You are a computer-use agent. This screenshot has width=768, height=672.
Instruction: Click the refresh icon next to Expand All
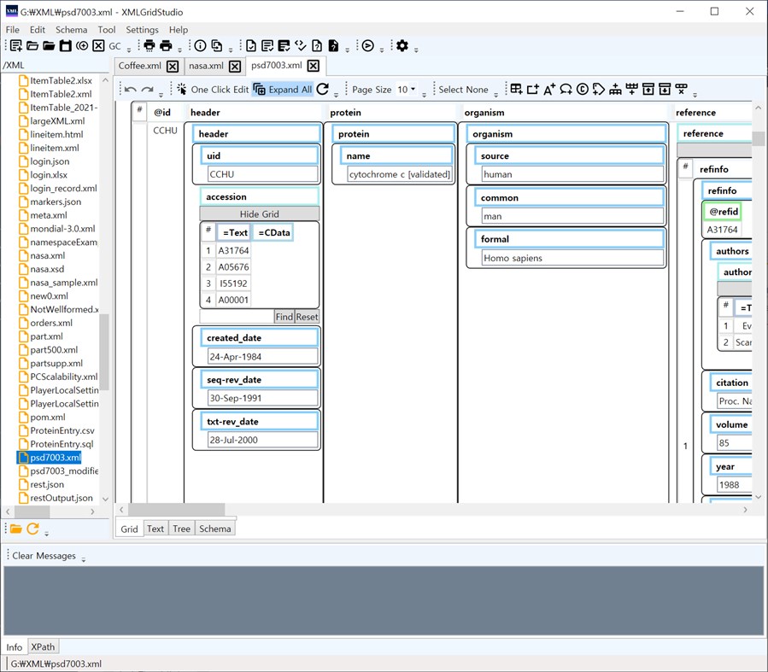coord(322,90)
